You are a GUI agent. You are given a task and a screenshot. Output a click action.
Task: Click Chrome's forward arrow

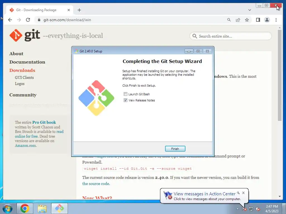point(19,20)
